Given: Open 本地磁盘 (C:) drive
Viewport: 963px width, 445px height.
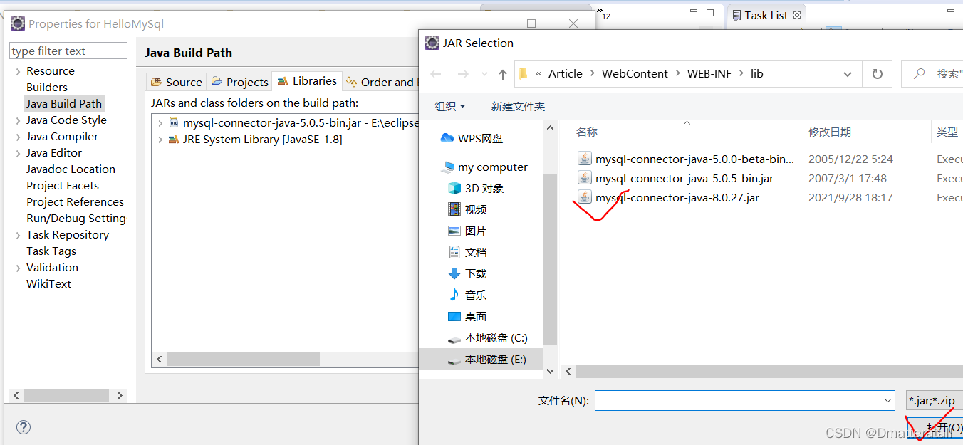Looking at the screenshot, I should coord(487,338).
